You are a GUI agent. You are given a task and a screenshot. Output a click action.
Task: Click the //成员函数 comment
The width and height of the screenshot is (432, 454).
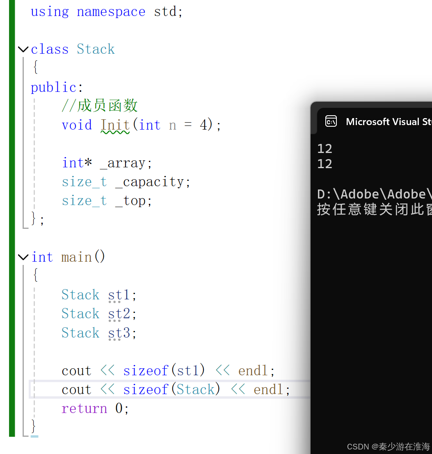pos(100,106)
